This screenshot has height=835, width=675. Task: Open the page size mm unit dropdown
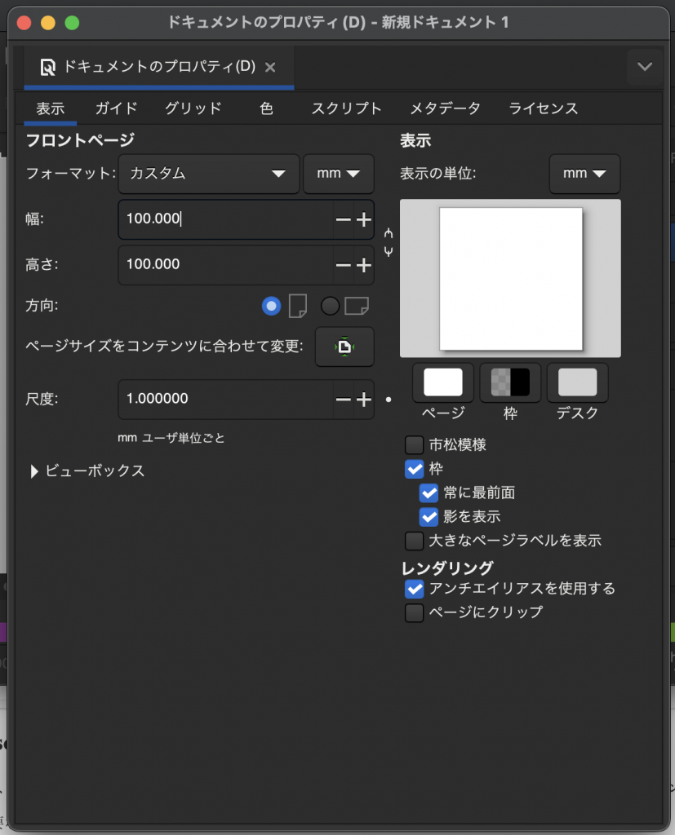(339, 174)
